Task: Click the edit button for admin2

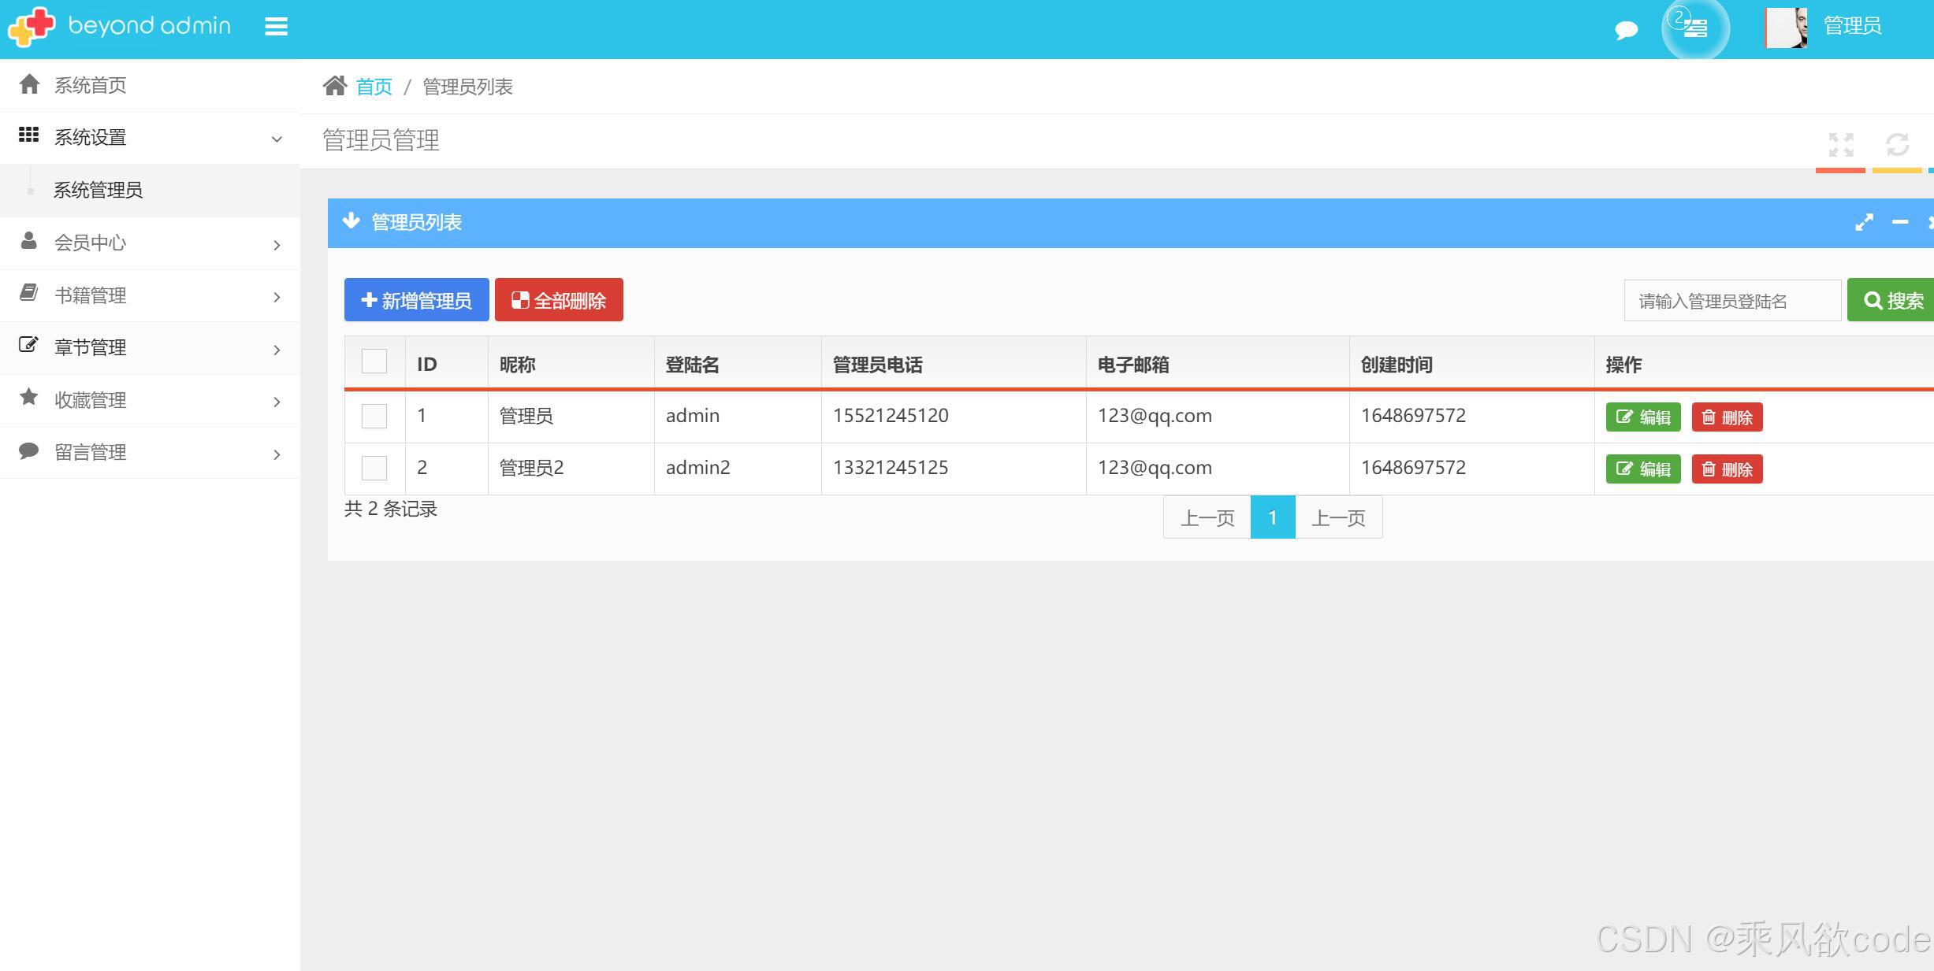Action: click(1643, 469)
